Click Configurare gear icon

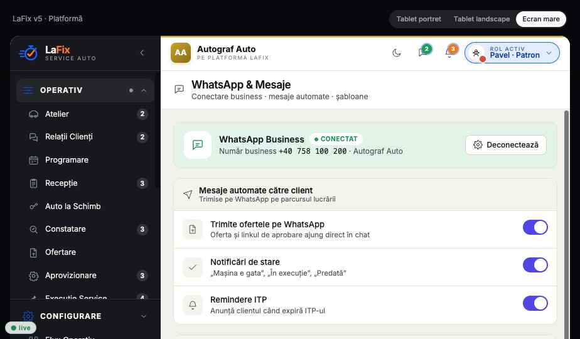click(x=28, y=316)
